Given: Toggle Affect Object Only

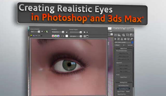Looking at the screenshot, I should tap(123, 57).
